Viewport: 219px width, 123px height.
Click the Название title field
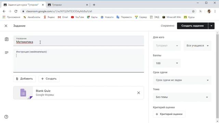click(x=79, y=41)
